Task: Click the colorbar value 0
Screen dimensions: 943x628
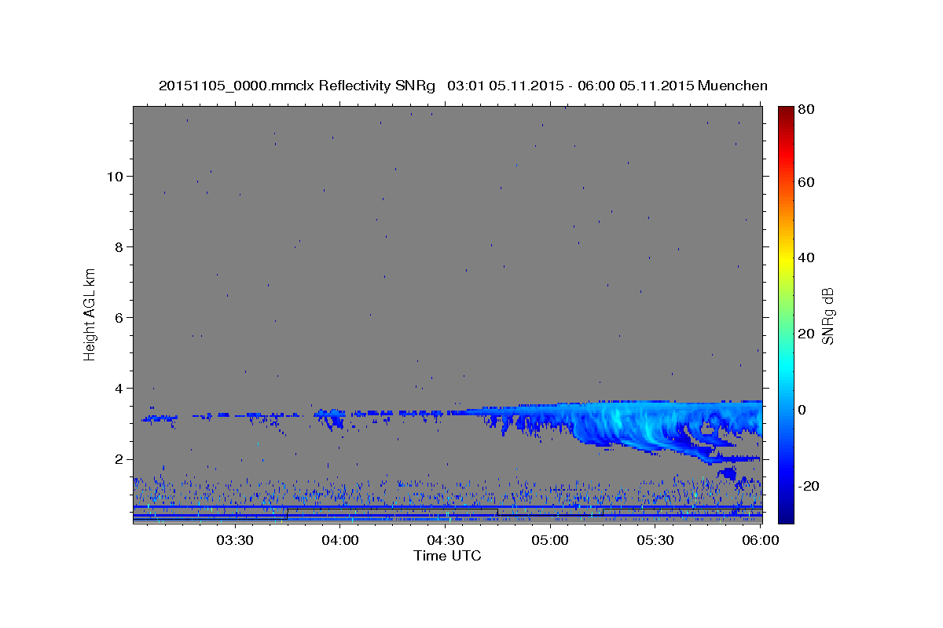Action: point(802,409)
